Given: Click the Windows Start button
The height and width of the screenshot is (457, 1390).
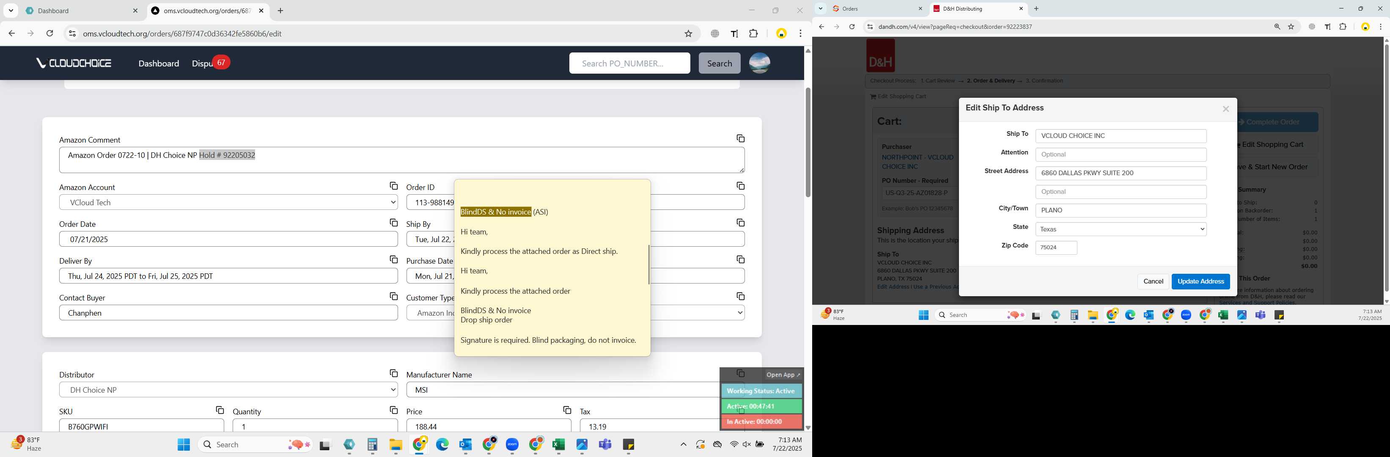Looking at the screenshot, I should (184, 445).
